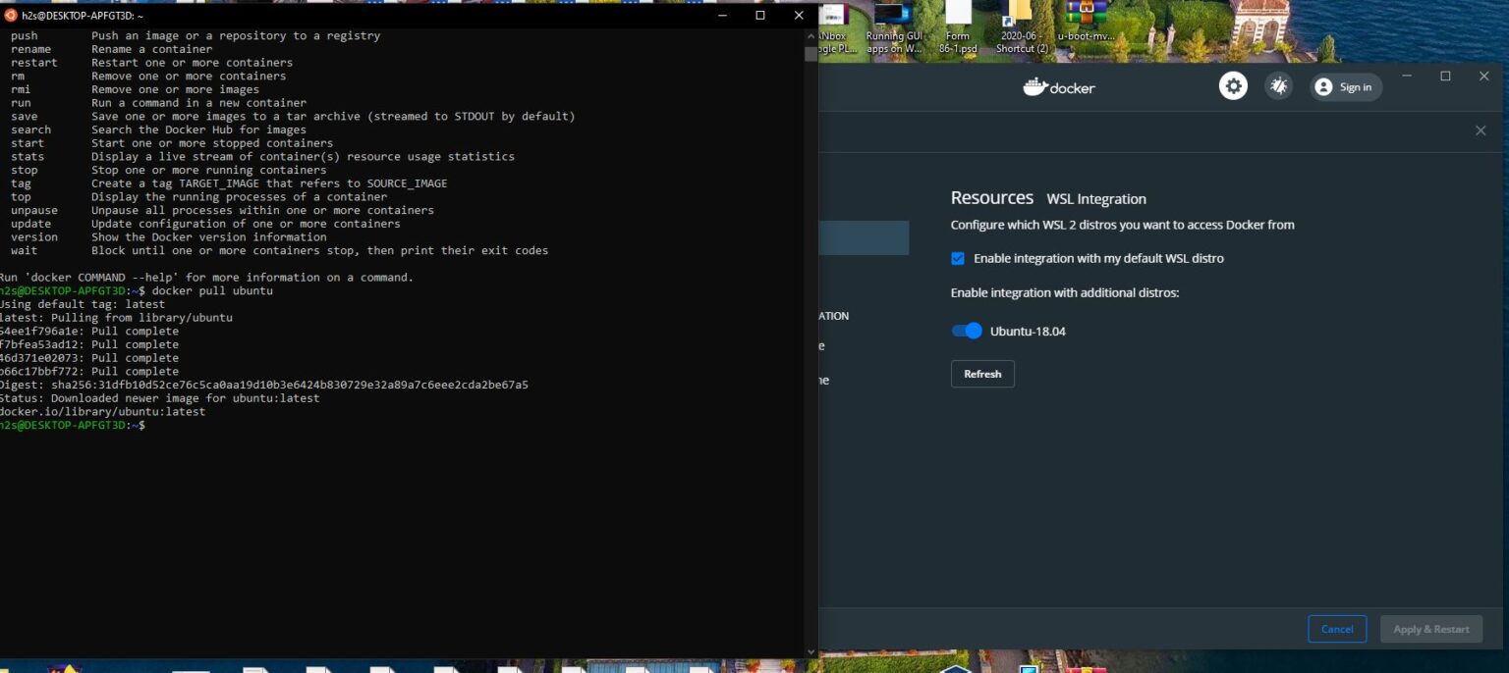Viewport: 1509px width, 673px height.
Task: Click the terminal scrollbar down arrow
Action: click(810, 649)
